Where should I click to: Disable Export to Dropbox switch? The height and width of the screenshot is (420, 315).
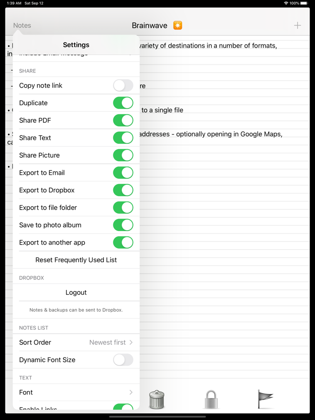pos(123,190)
